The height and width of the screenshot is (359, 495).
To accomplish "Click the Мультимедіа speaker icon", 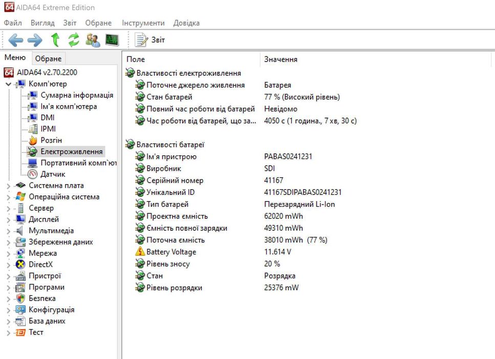I will 19,231.
